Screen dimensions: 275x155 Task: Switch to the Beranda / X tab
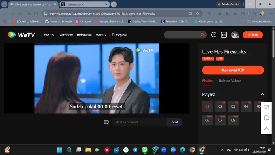[85, 4]
